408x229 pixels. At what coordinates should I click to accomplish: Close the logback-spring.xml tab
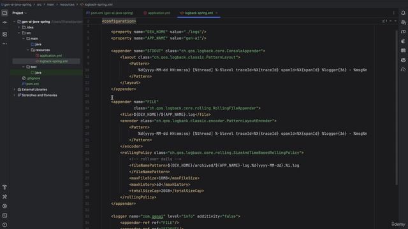point(217,13)
